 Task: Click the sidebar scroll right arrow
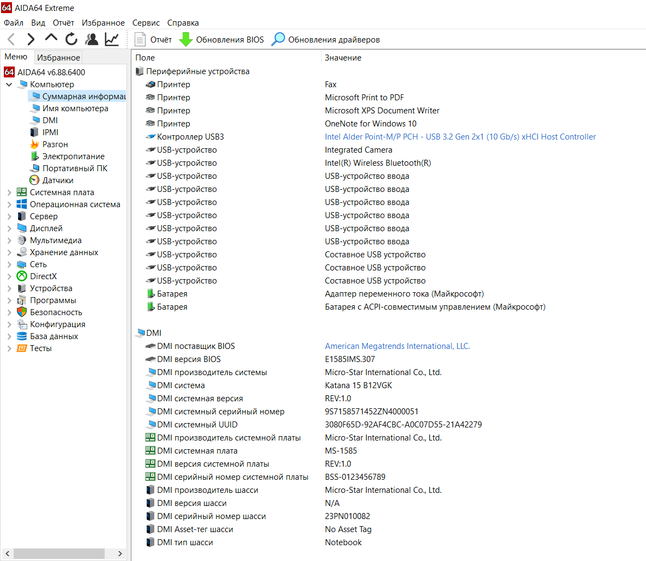point(120,553)
